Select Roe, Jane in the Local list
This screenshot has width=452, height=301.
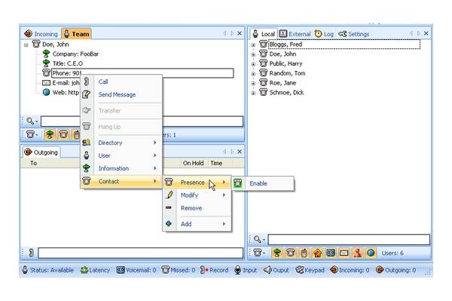pyautogui.click(x=282, y=83)
